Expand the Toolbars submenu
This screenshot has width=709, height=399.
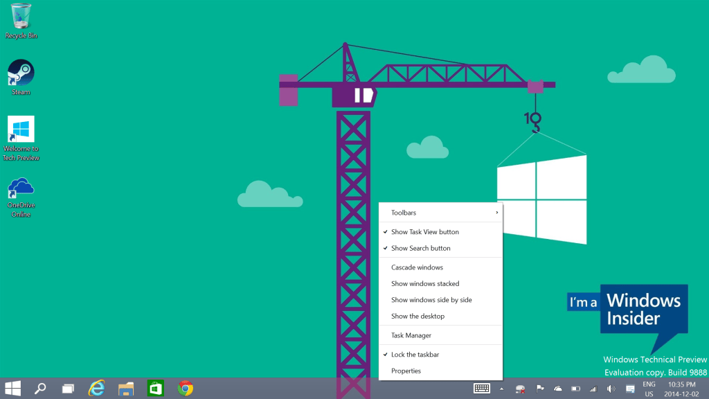pyautogui.click(x=441, y=213)
